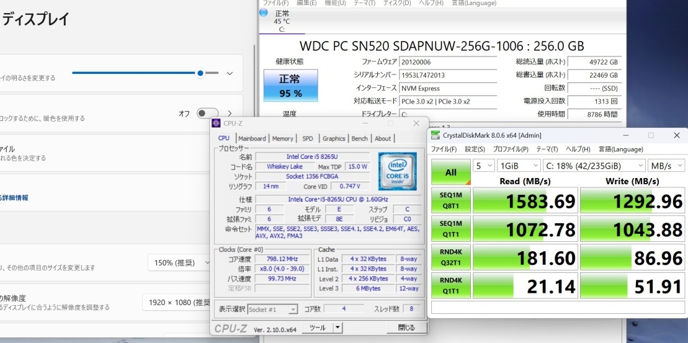Select the C: drive tab showing 45 °C
The width and height of the screenshot is (688, 343).
(x=282, y=21)
